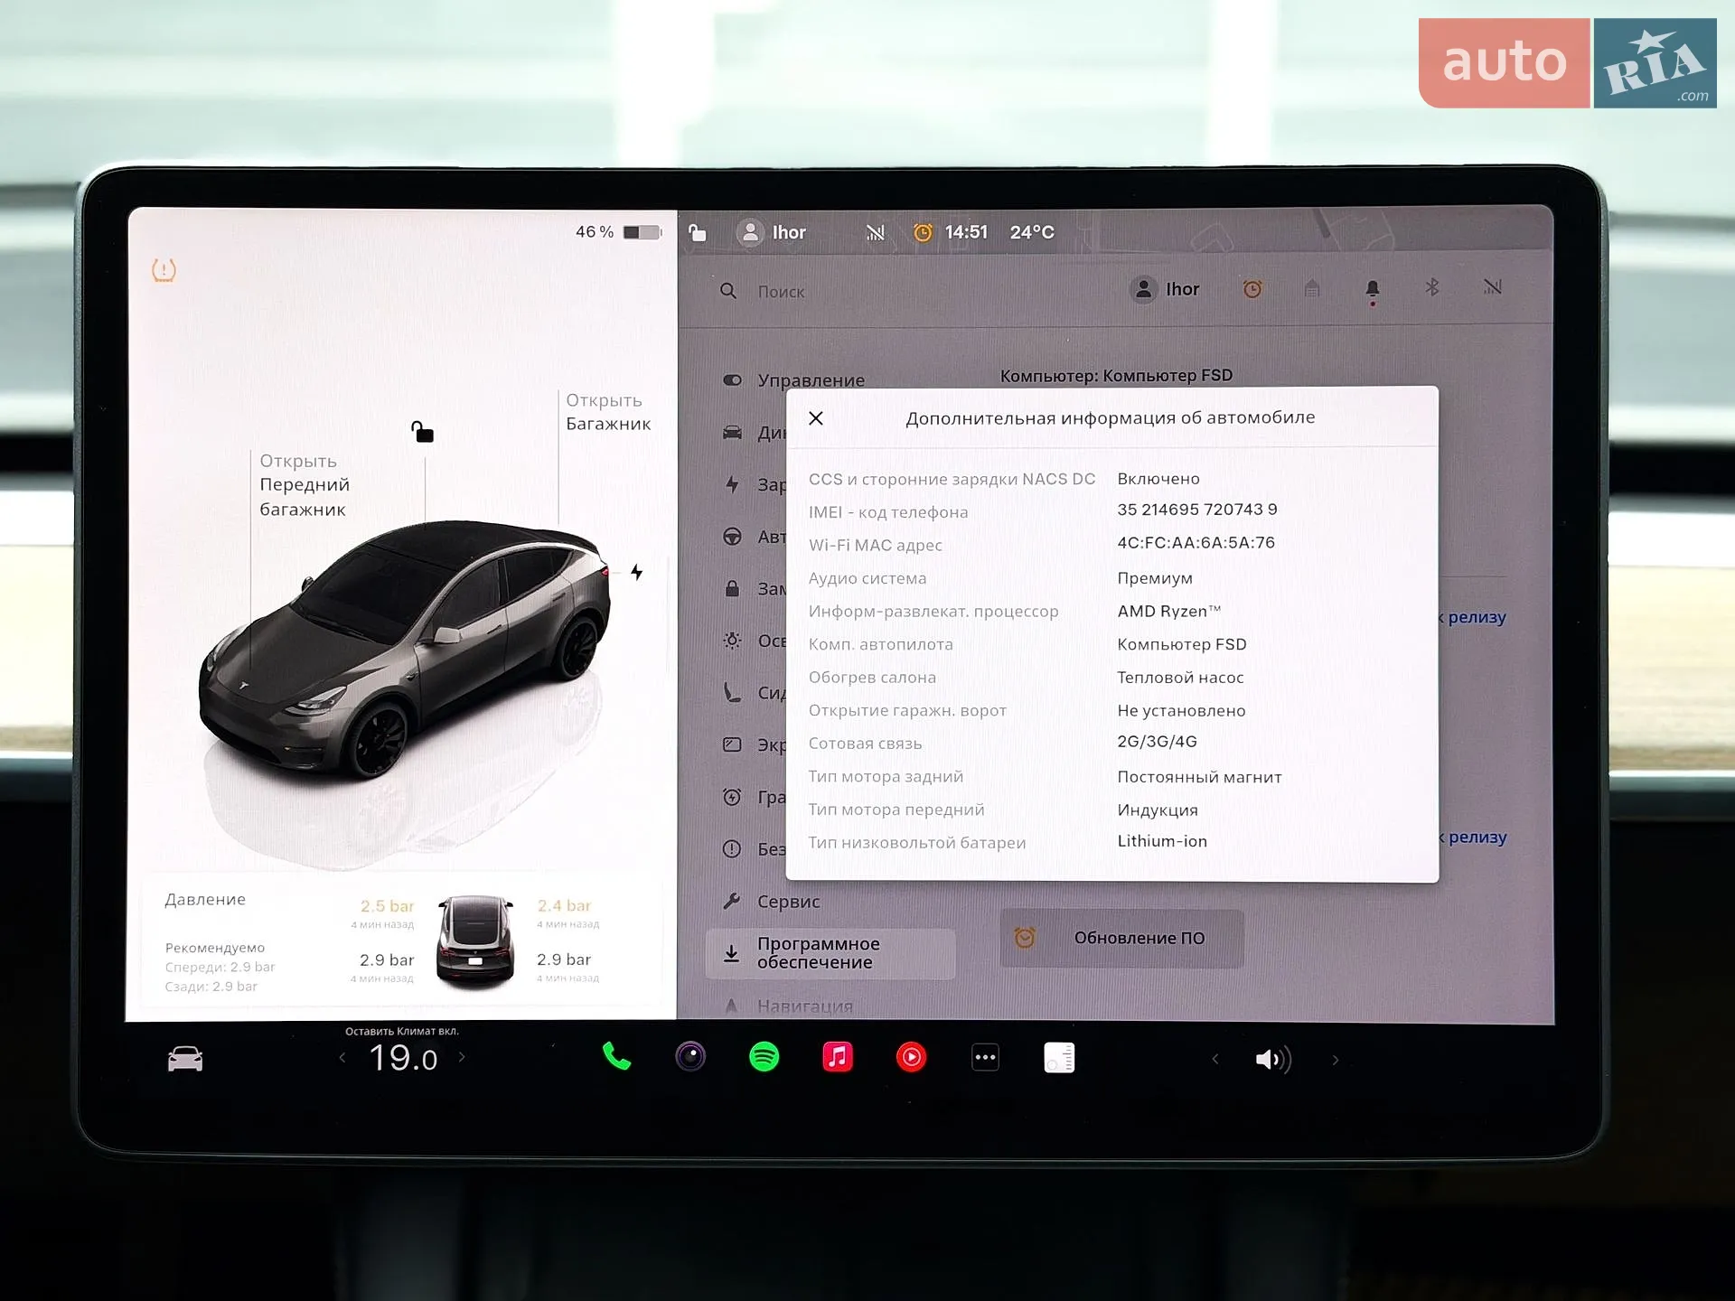This screenshot has width=1735, height=1301.
Task: Open notifications bell icon
Action: coord(1373,290)
